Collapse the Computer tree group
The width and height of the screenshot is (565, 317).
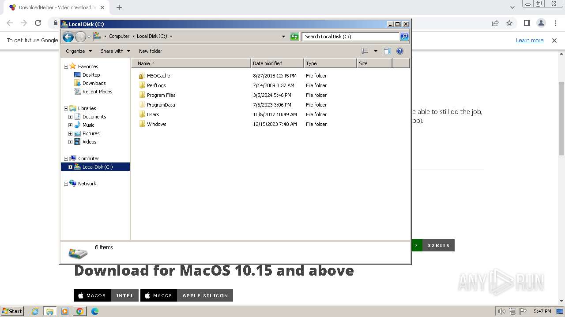click(66, 158)
